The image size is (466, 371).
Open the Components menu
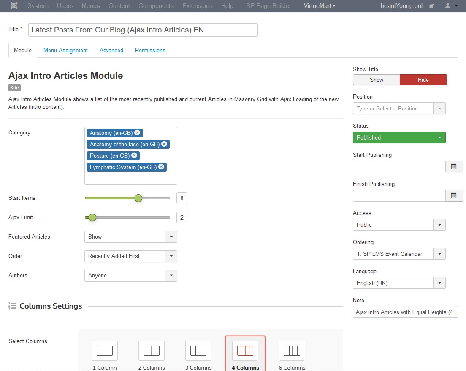(x=156, y=5)
